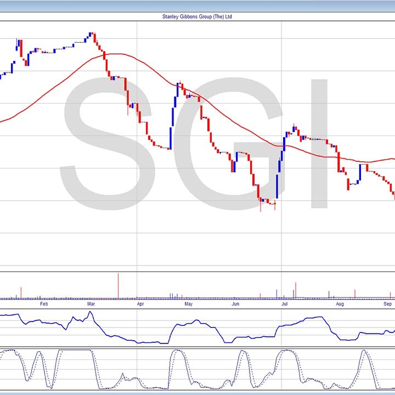Select the Sep month label
The image size is (395, 395).
387,303
